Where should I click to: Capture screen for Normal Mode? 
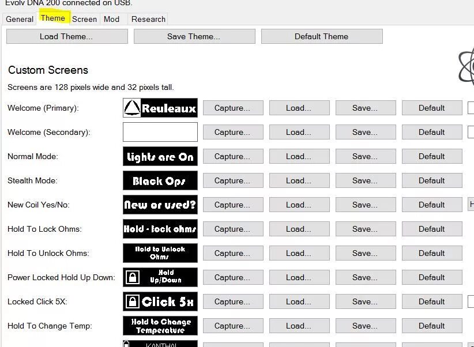(233, 156)
